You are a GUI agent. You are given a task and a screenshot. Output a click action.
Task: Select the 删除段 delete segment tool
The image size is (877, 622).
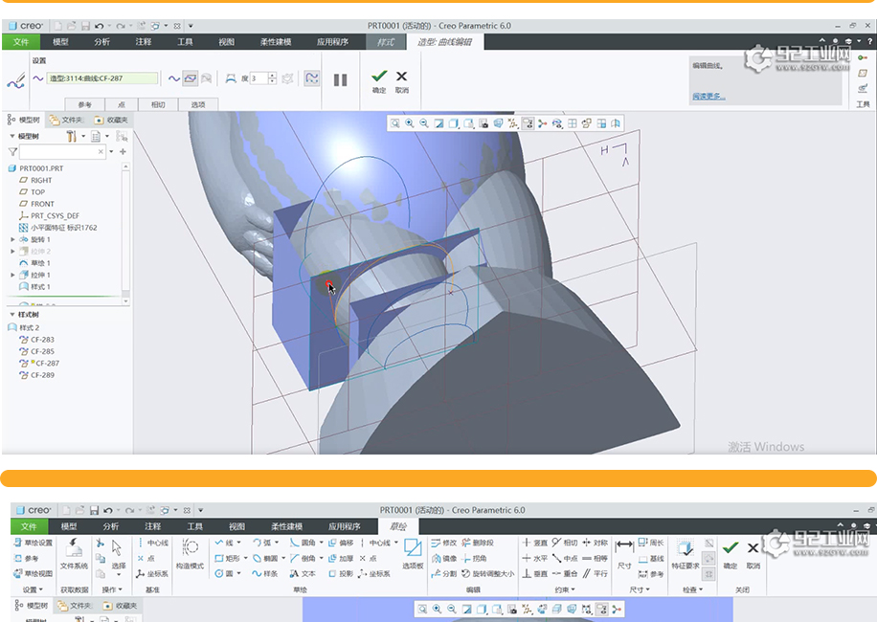[478, 543]
